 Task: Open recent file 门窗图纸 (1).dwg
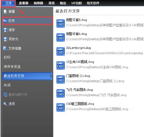pyautogui.click(x=78, y=76)
